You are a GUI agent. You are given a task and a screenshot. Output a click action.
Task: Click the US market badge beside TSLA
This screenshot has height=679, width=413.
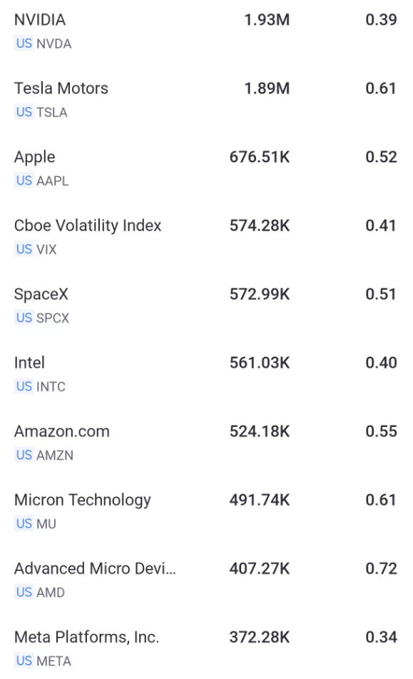tap(24, 112)
